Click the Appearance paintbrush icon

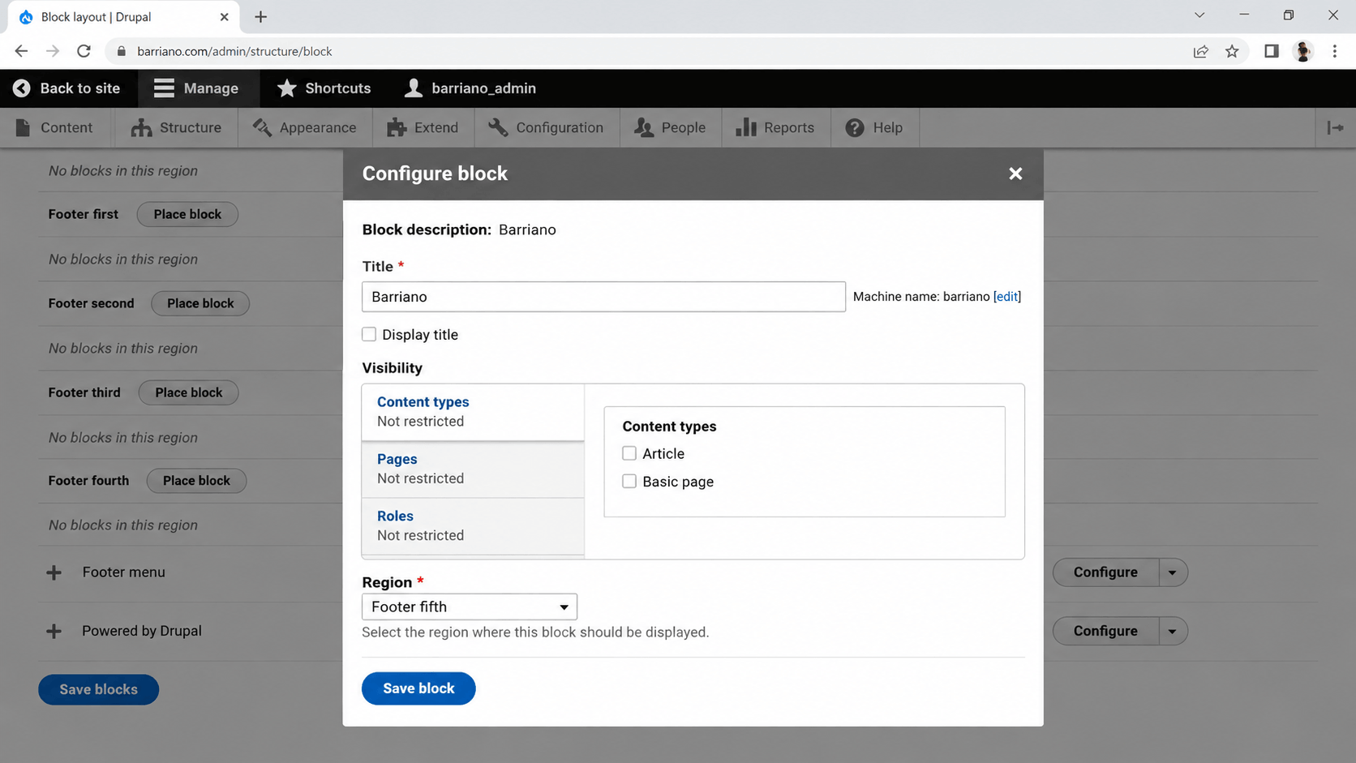(262, 127)
